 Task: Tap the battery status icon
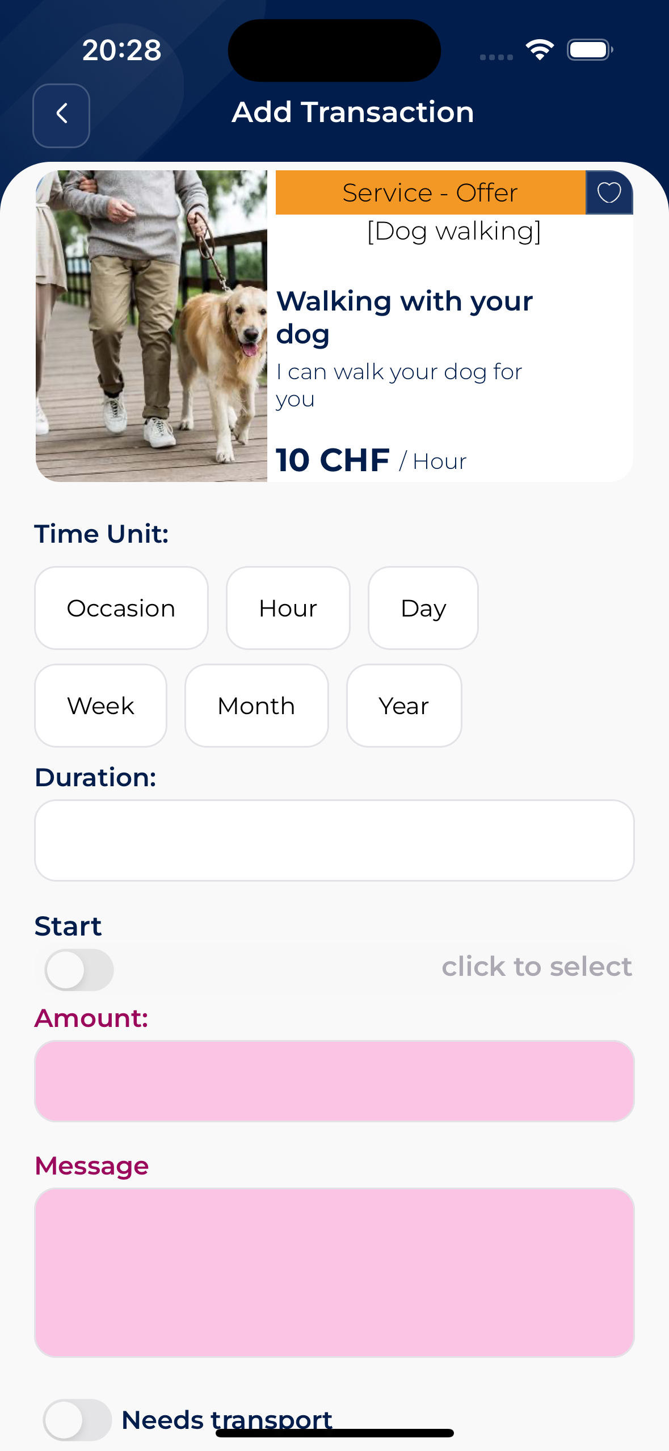pyautogui.click(x=590, y=50)
